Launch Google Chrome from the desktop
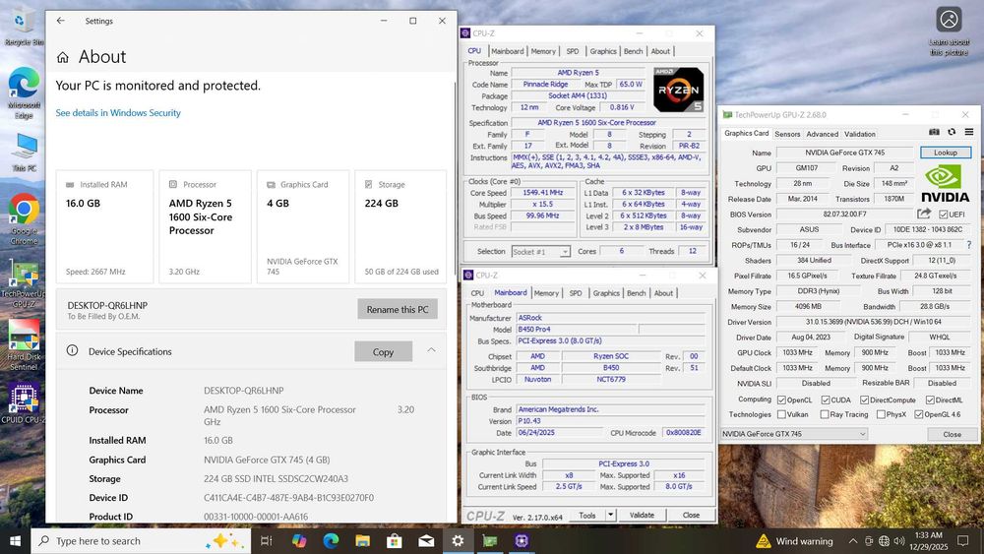Screen dimensions: 984x554 [24, 218]
